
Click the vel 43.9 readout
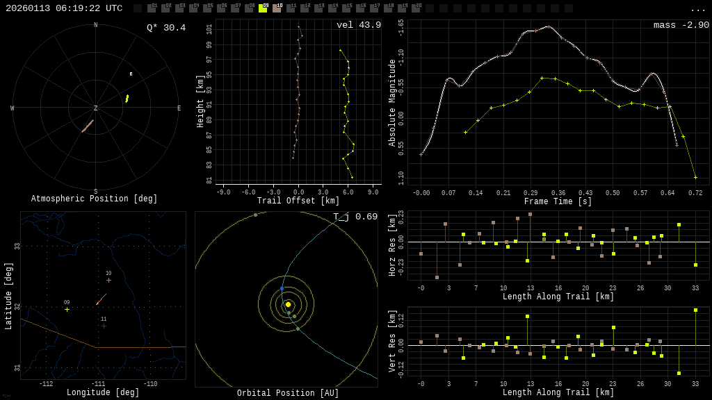pos(358,25)
